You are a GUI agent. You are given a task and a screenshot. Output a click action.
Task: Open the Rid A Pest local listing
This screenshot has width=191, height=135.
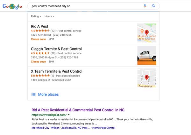(39, 26)
